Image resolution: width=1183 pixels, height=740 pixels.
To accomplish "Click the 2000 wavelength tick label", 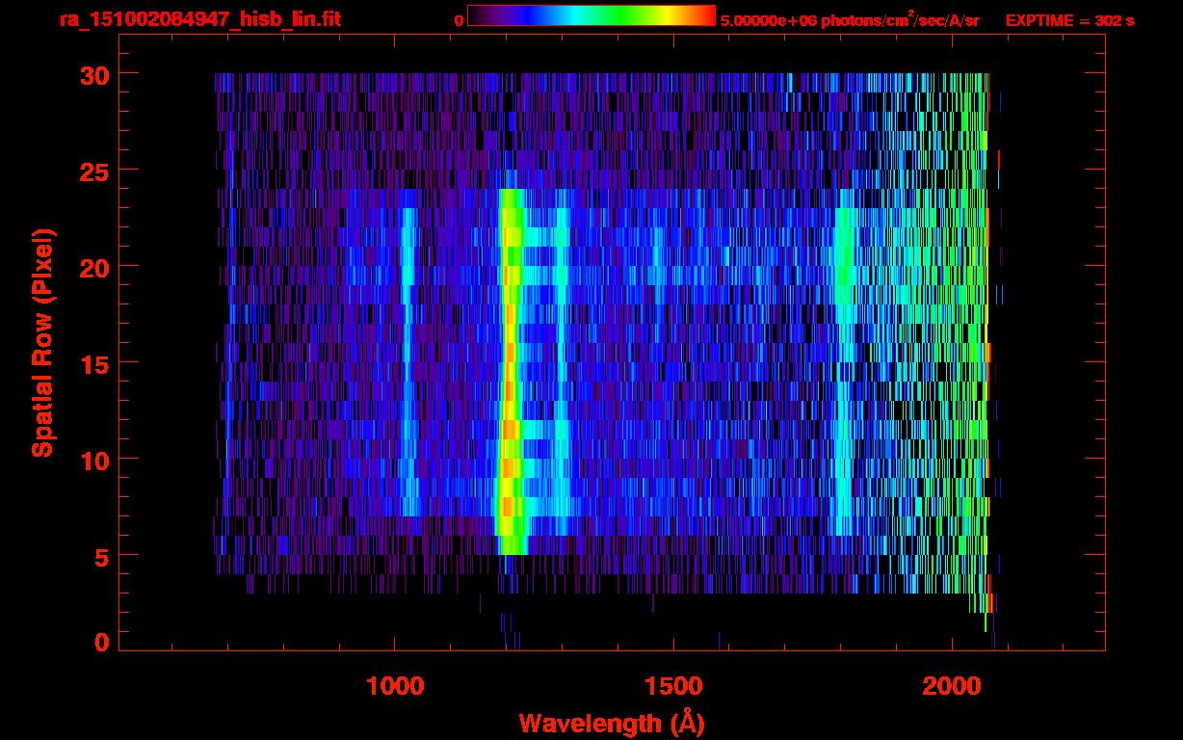I will tap(952, 685).
